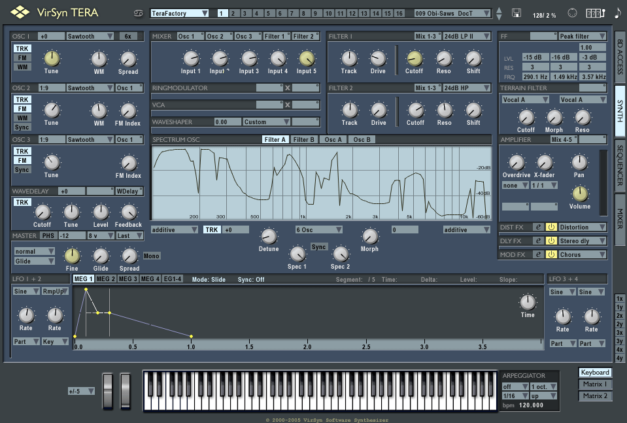The height and width of the screenshot is (423, 627).
Task: Switch to the MEG 2 envelope tab
Action: pyautogui.click(x=105, y=279)
